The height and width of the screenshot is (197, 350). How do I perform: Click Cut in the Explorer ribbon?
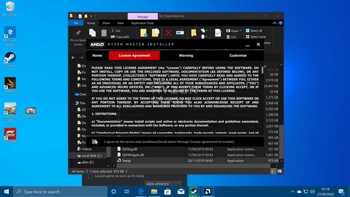(x=116, y=31)
